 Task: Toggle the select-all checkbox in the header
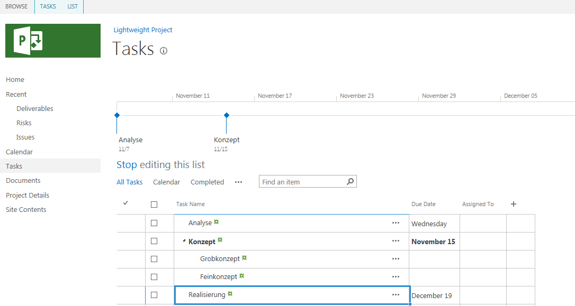(x=154, y=205)
